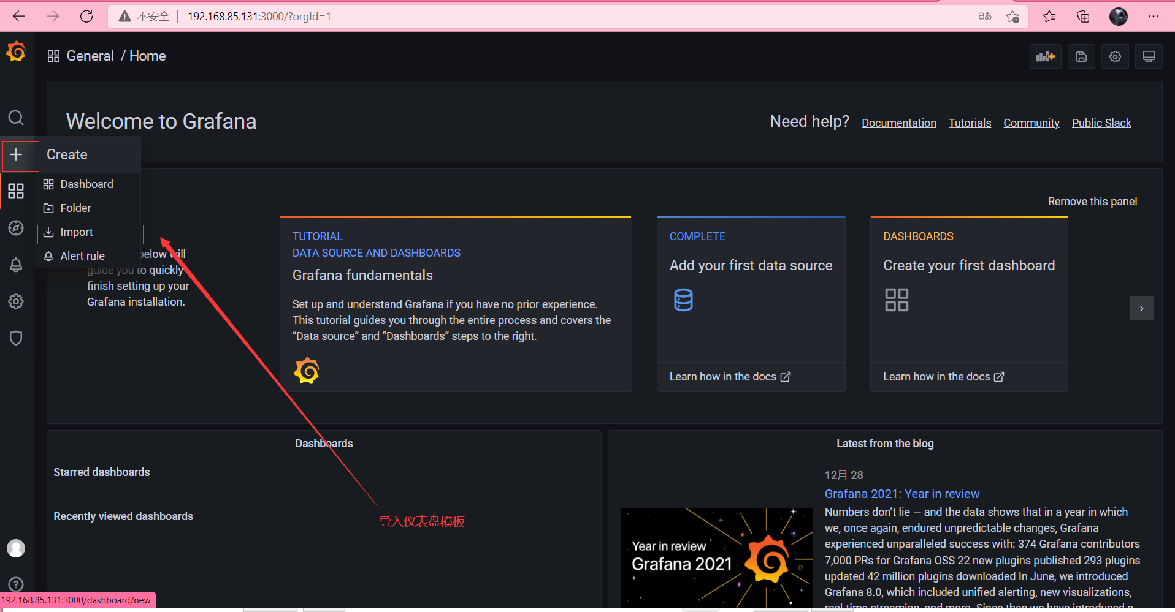This screenshot has width=1175, height=612.
Task: Click Remove this panel link
Action: coord(1092,202)
